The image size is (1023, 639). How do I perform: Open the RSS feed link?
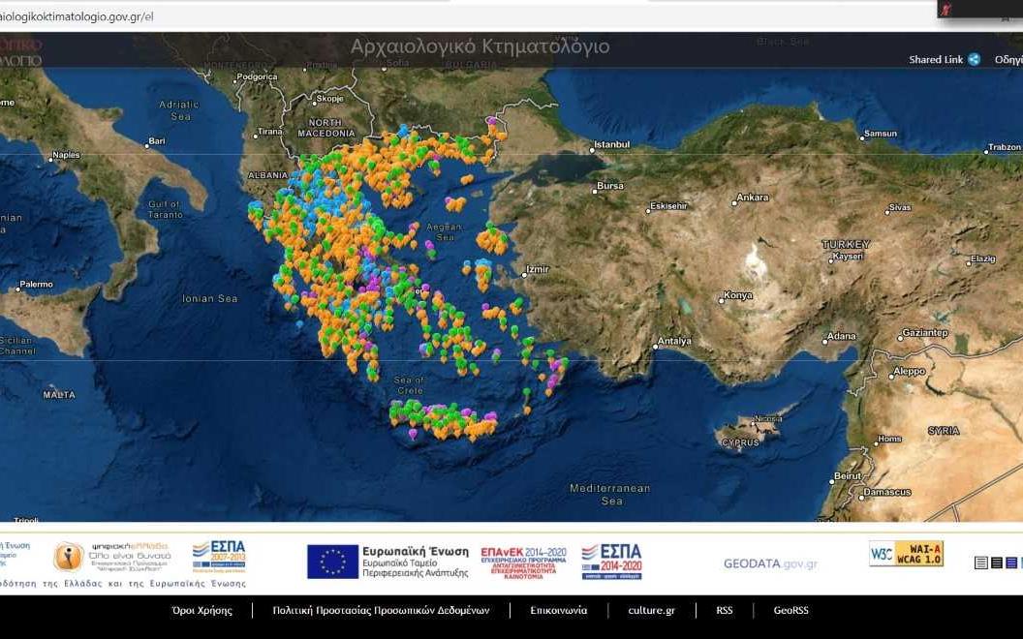(x=725, y=610)
